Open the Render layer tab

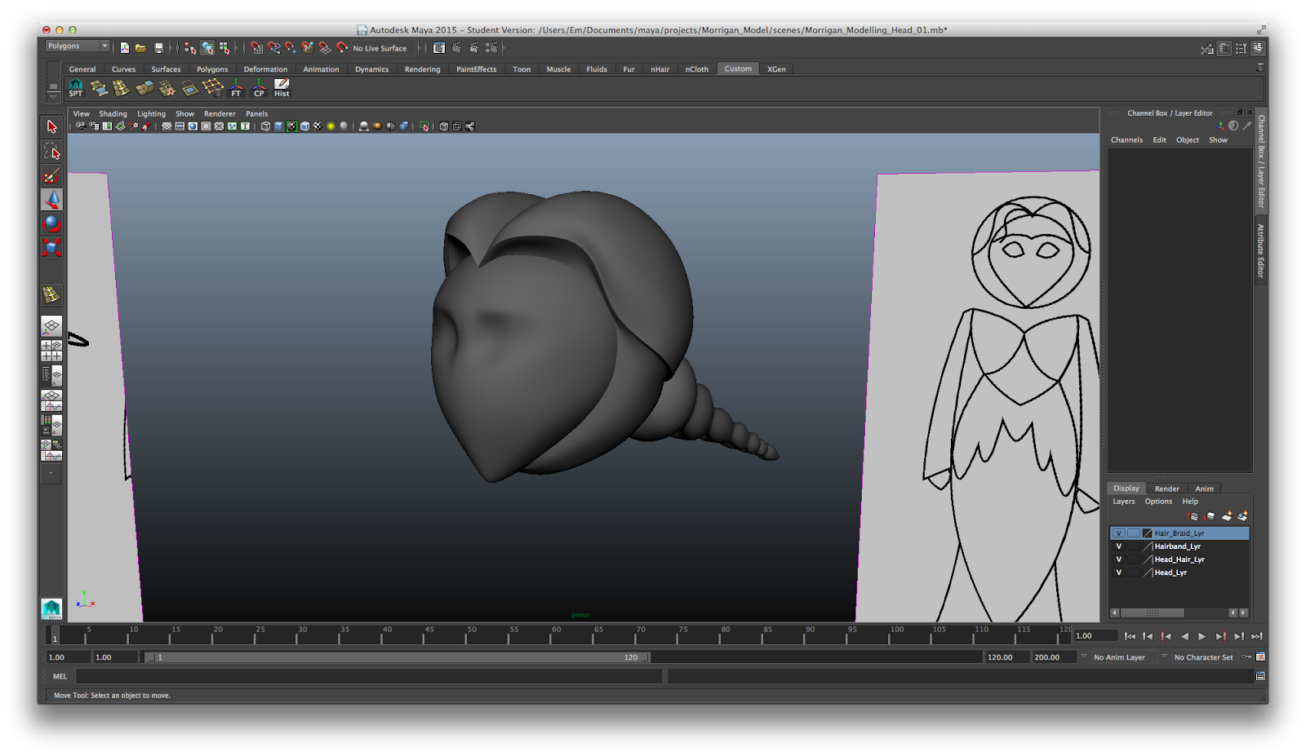coord(1166,489)
